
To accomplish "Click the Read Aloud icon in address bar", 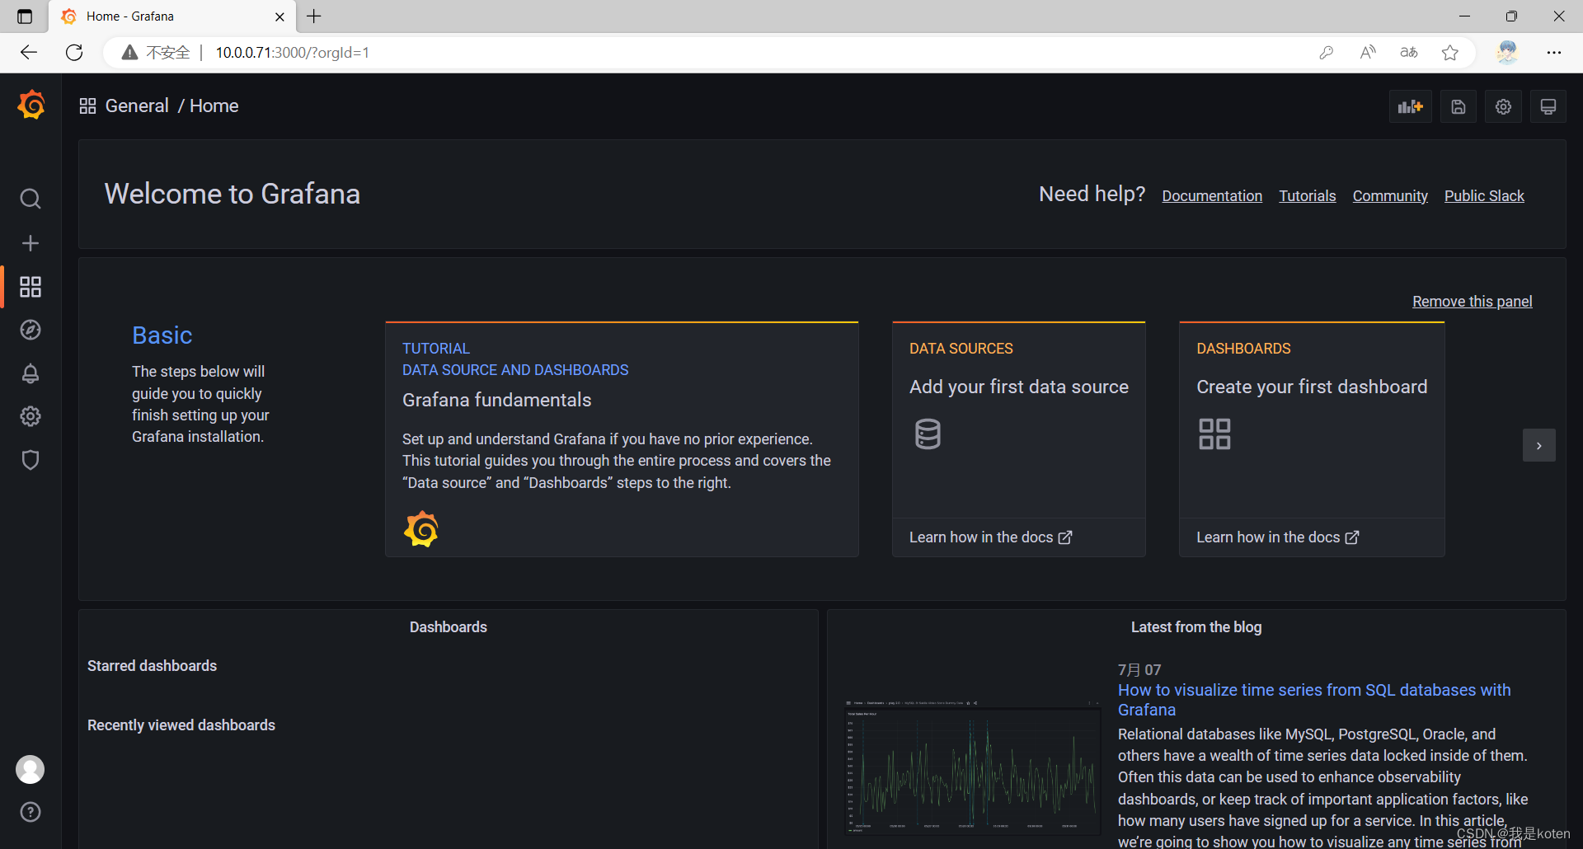I will pyautogui.click(x=1368, y=53).
